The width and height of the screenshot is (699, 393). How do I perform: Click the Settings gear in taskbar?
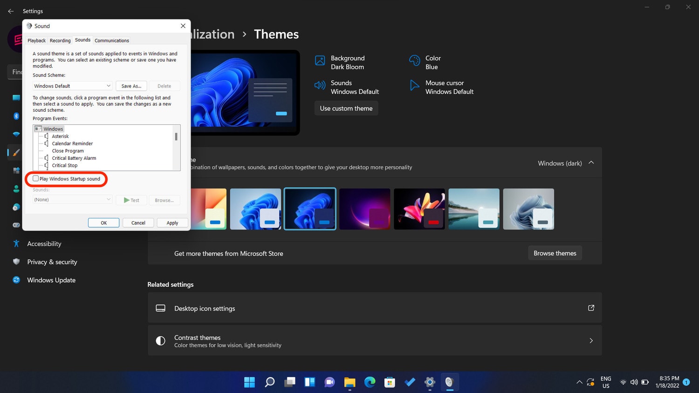tap(430, 382)
